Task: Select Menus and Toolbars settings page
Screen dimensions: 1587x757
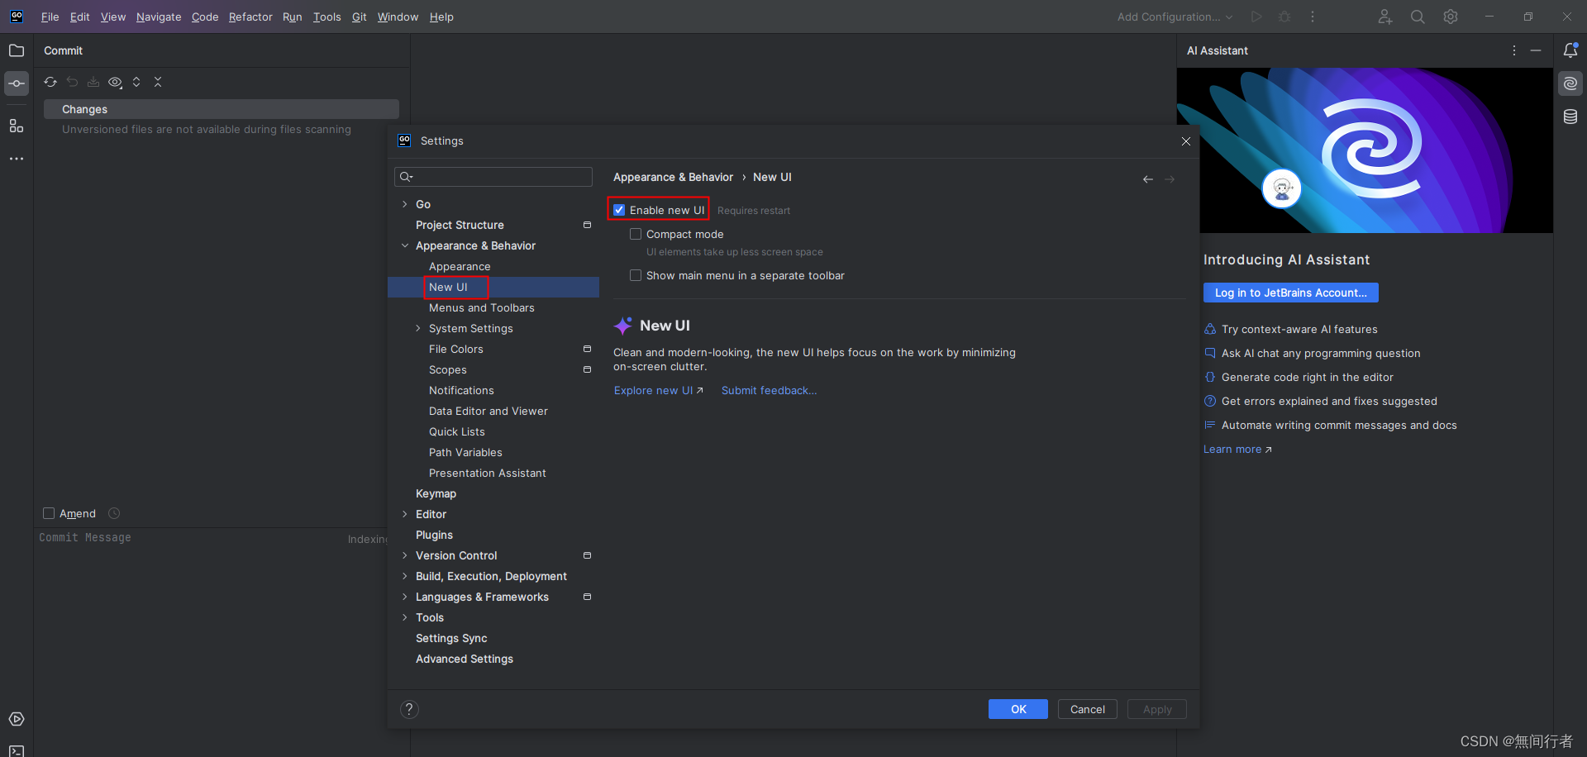Action: (x=481, y=307)
